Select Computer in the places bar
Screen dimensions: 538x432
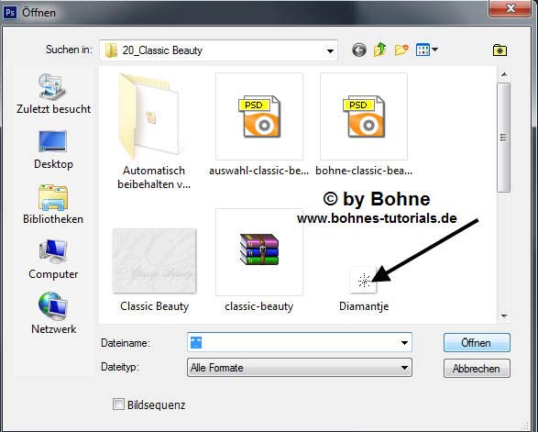point(53,260)
